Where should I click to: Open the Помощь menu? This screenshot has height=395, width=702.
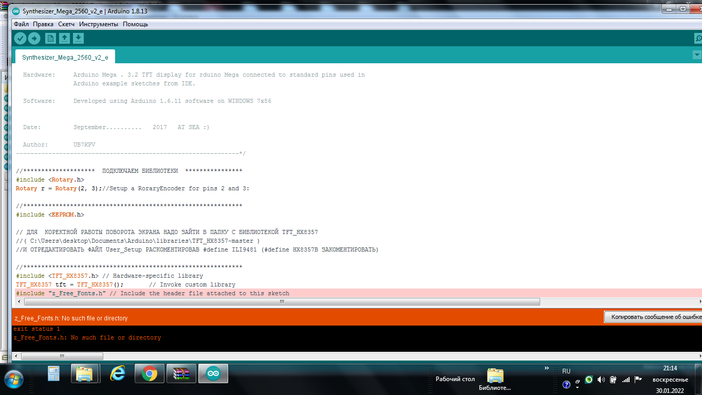coord(135,24)
